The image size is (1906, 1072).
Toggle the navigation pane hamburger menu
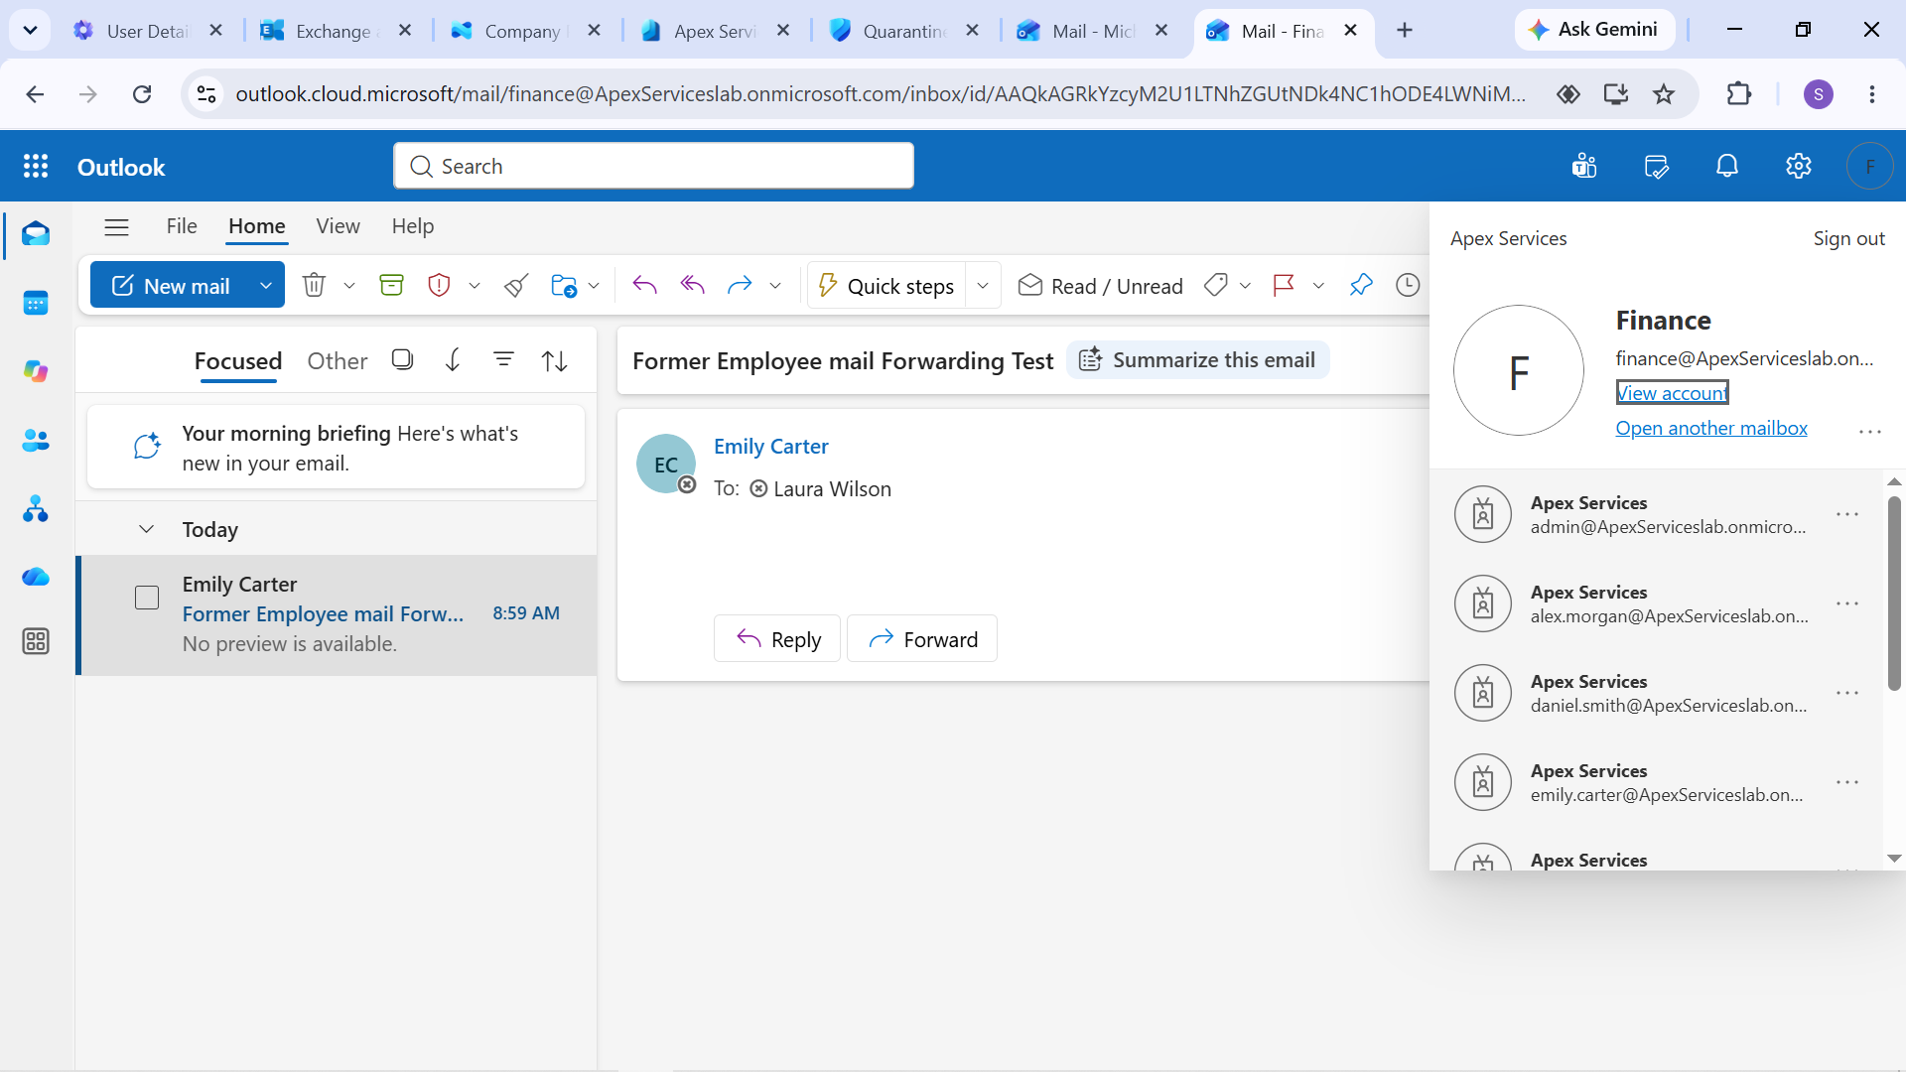pos(116,227)
